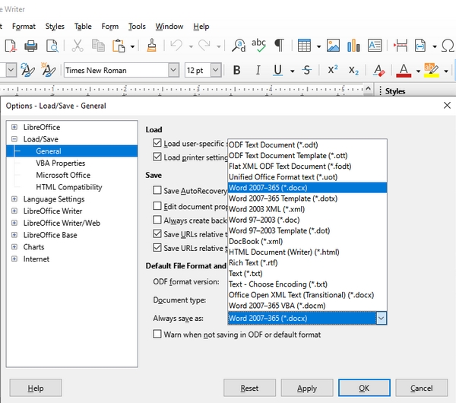
Task: Uncheck first Save URLs relative checkbox
Action: (x=157, y=233)
